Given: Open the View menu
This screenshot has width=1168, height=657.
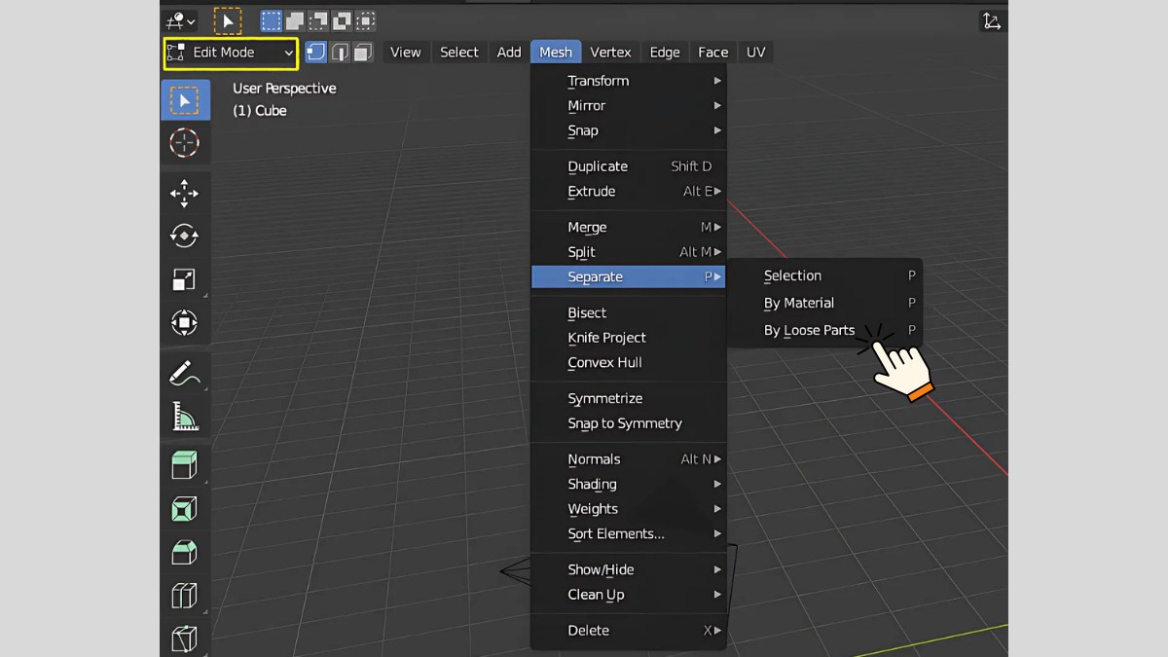Looking at the screenshot, I should (x=406, y=53).
